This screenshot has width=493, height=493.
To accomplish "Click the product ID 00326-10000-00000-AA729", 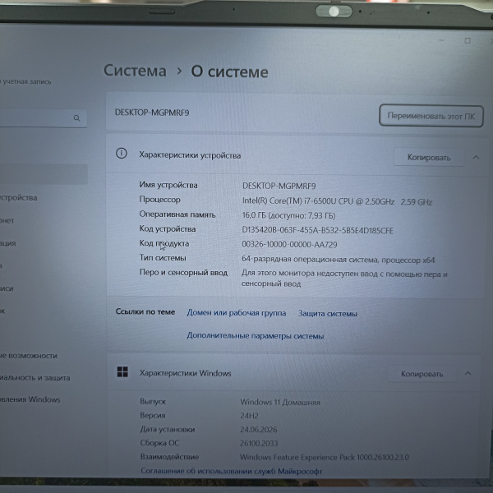I will tap(289, 244).
